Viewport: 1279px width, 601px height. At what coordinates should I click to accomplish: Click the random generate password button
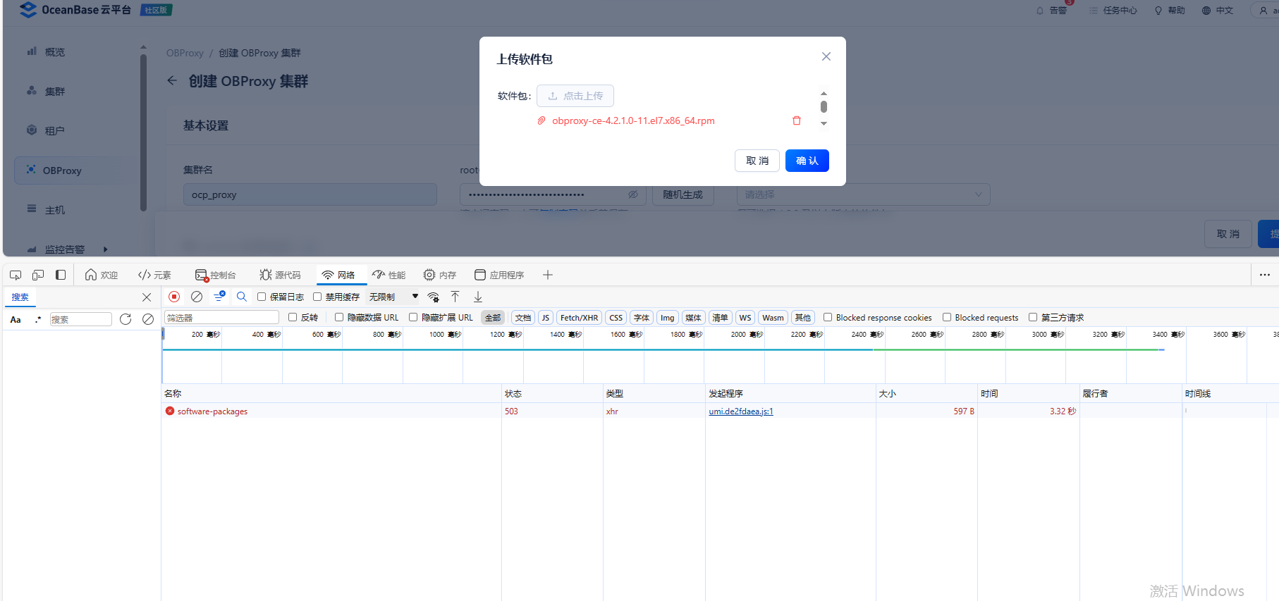pyautogui.click(x=683, y=194)
